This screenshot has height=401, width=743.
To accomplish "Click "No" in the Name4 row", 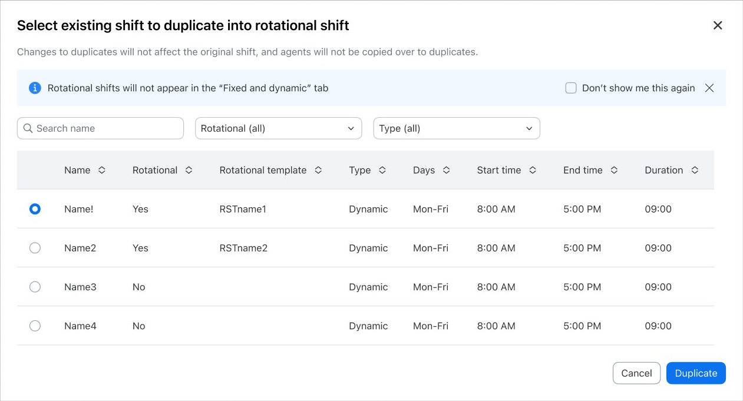I will 138,326.
